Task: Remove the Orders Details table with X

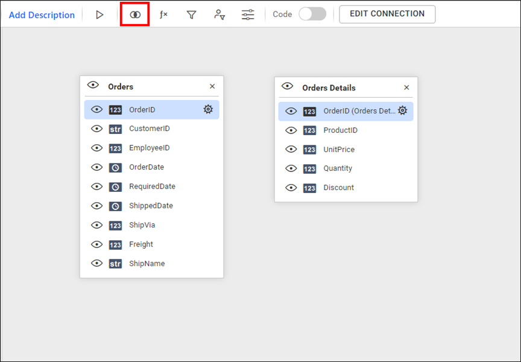Action: 406,87
